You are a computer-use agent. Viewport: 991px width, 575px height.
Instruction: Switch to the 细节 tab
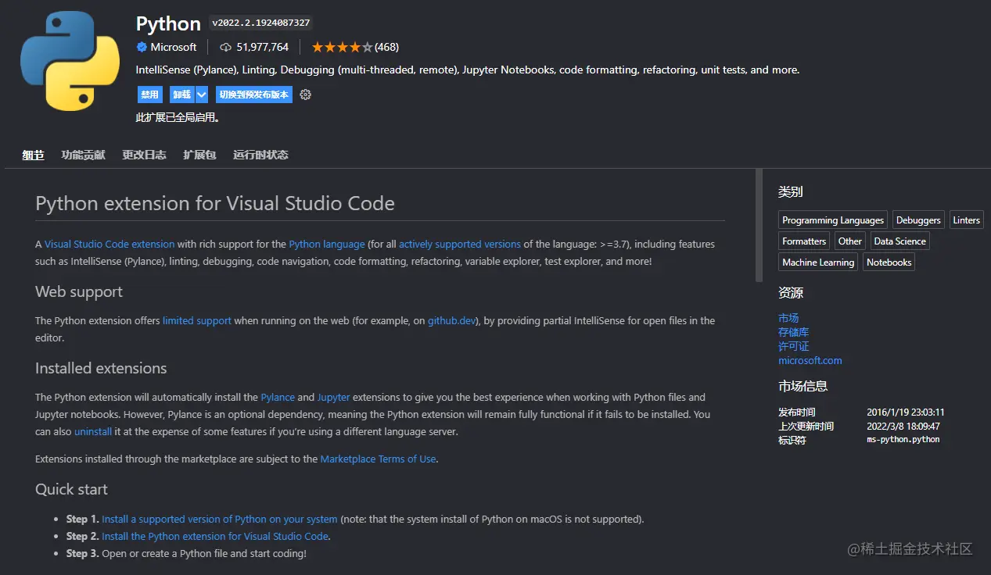[x=33, y=155]
